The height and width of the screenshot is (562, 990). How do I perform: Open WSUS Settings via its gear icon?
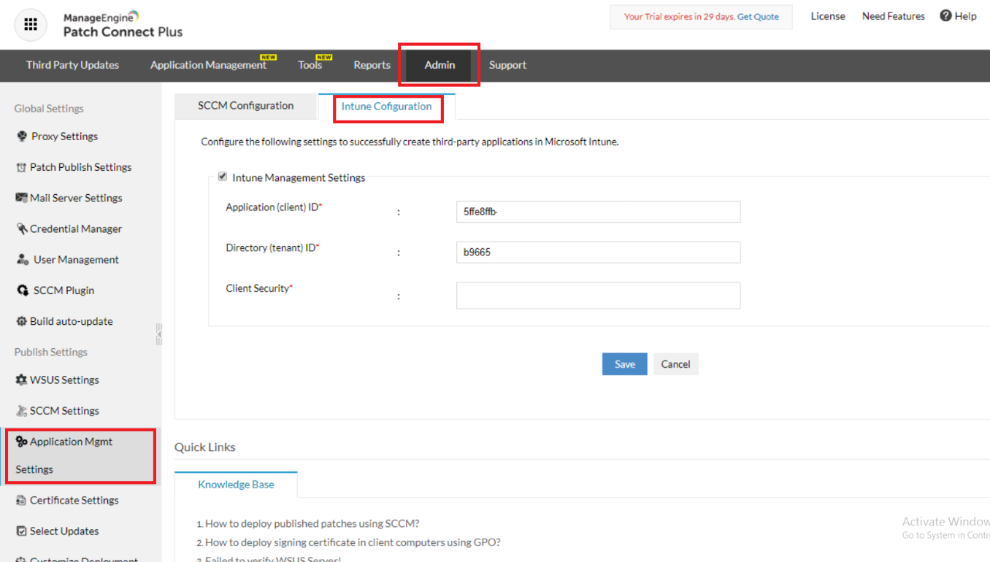click(21, 380)
